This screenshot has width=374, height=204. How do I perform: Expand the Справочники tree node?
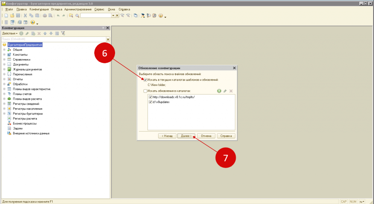4,59
